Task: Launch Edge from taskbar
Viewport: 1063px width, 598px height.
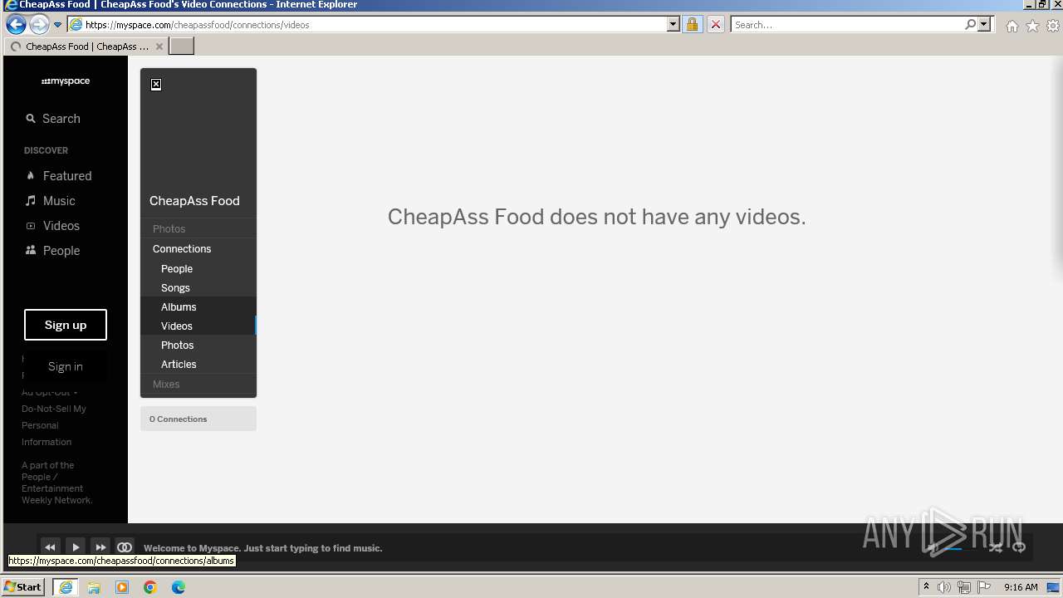Action: [x=179, y=587]
